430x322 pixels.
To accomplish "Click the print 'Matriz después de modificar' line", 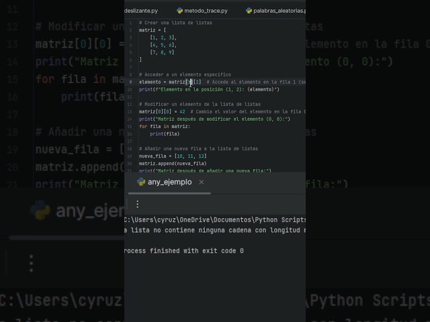I will click(x=214, y=119).
